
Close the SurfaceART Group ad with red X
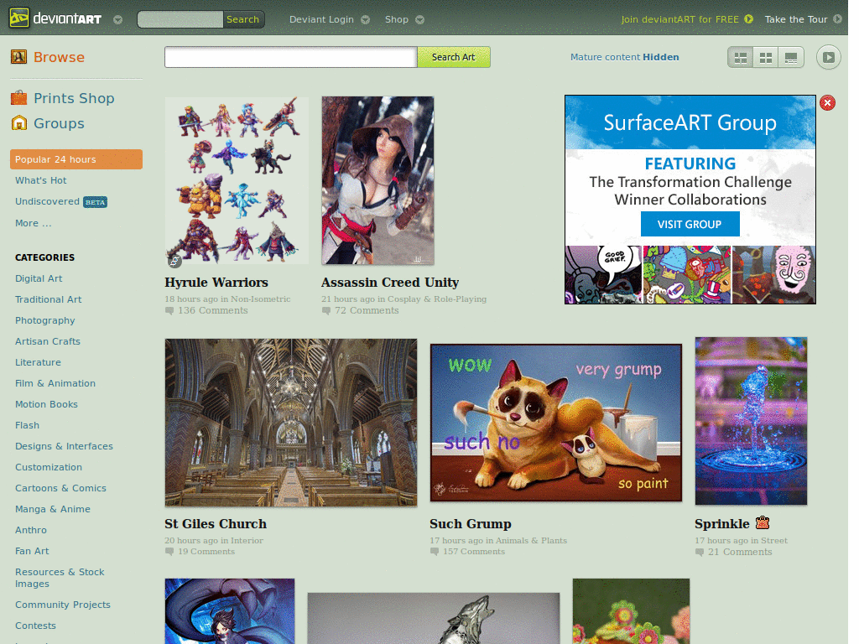[827, 102]
